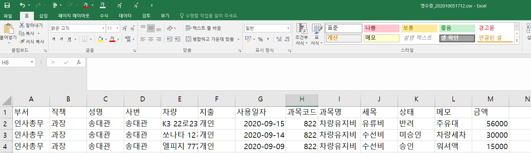Toggle center horizontal text alignment
The width and height of the screenshot is (531, 153).
151,39
